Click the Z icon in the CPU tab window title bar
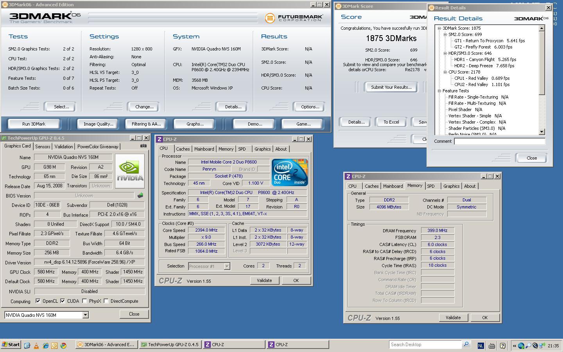Screen dimensions: 563x352 [159, 139]
